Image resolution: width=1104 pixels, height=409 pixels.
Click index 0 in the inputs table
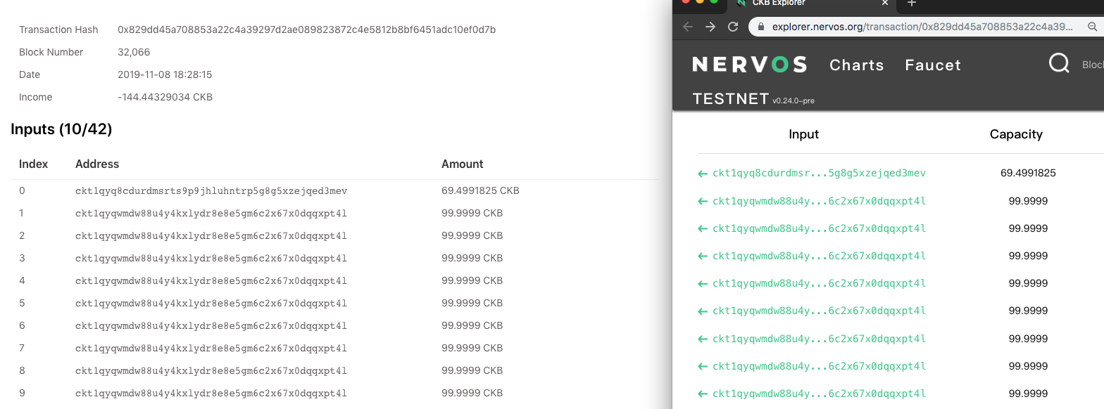coord(22,190)
